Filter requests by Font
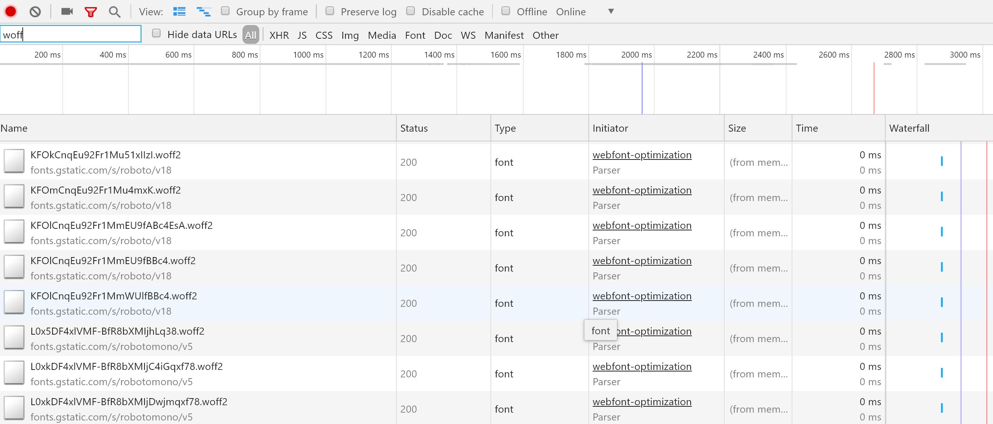Screen dimensions: 993x424 point(415,35)
